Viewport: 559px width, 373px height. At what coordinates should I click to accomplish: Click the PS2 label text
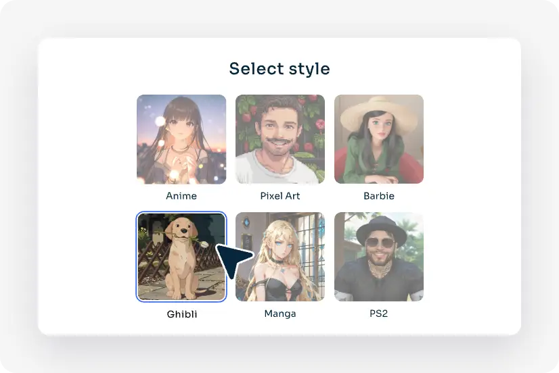pyautogui.click(x=378, y=314)
